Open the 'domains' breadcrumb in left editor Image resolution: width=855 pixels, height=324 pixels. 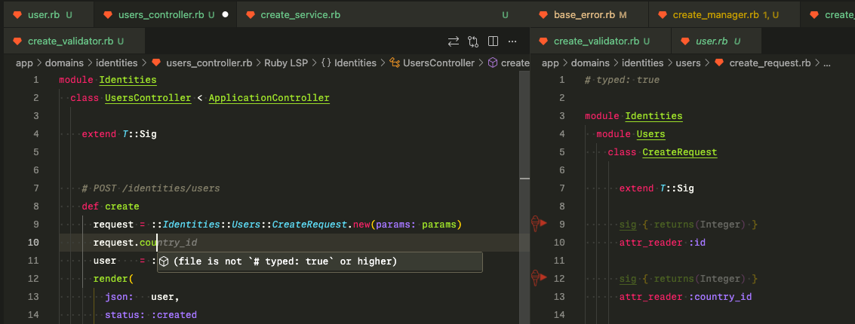point(64,63)
